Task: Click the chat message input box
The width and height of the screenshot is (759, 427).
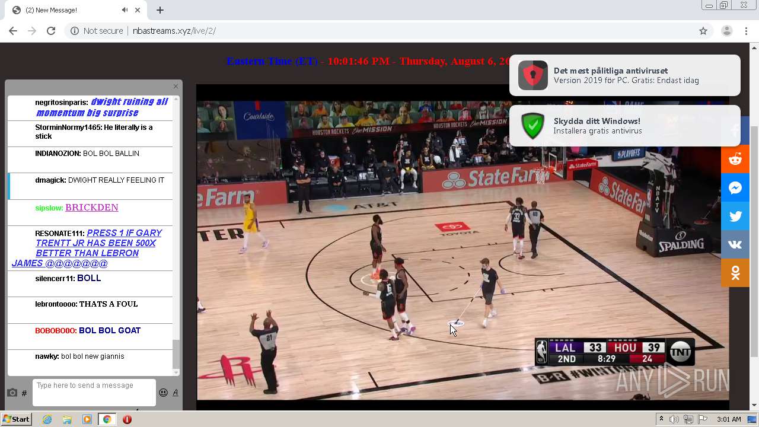Action: (x=94, y=393)
